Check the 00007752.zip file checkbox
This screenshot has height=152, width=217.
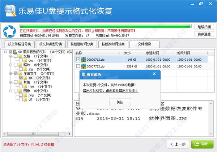[x=78, y=66]
